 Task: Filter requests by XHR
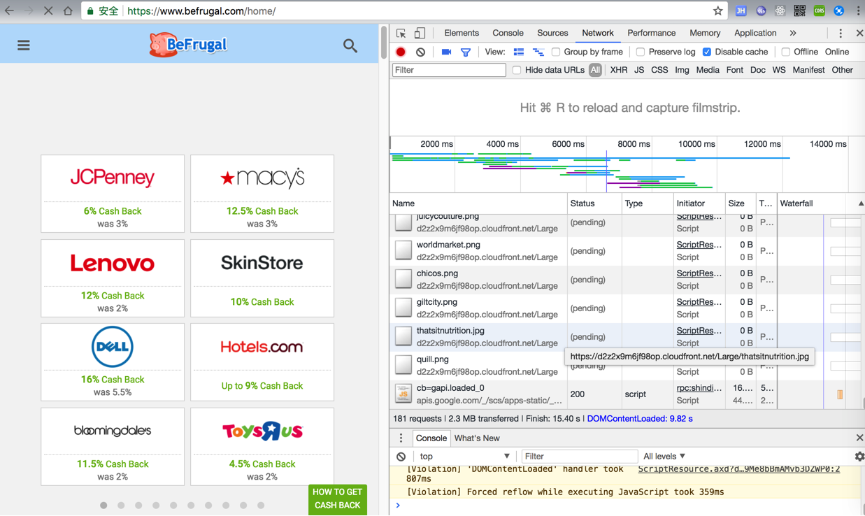(618, 70)
